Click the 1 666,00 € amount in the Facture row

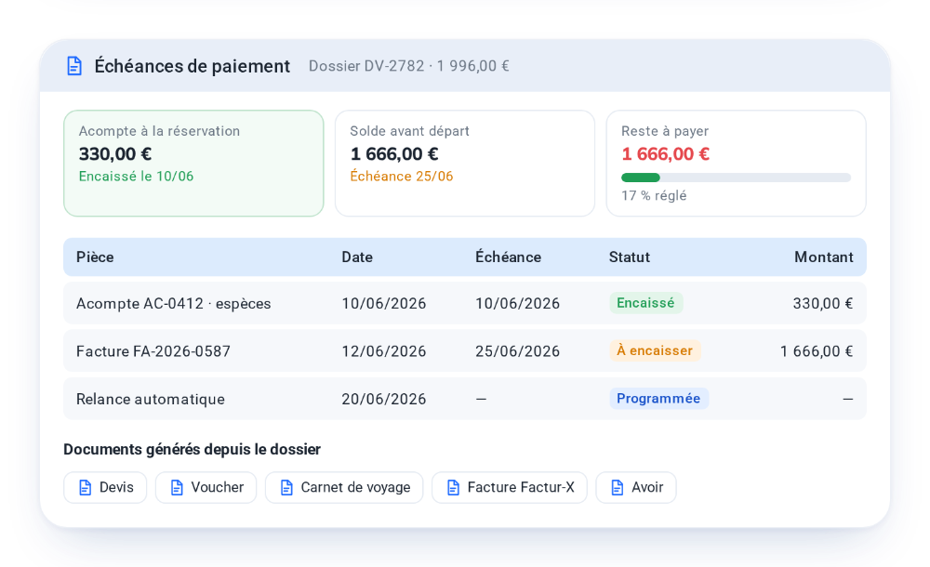click(x=817, y=351)
